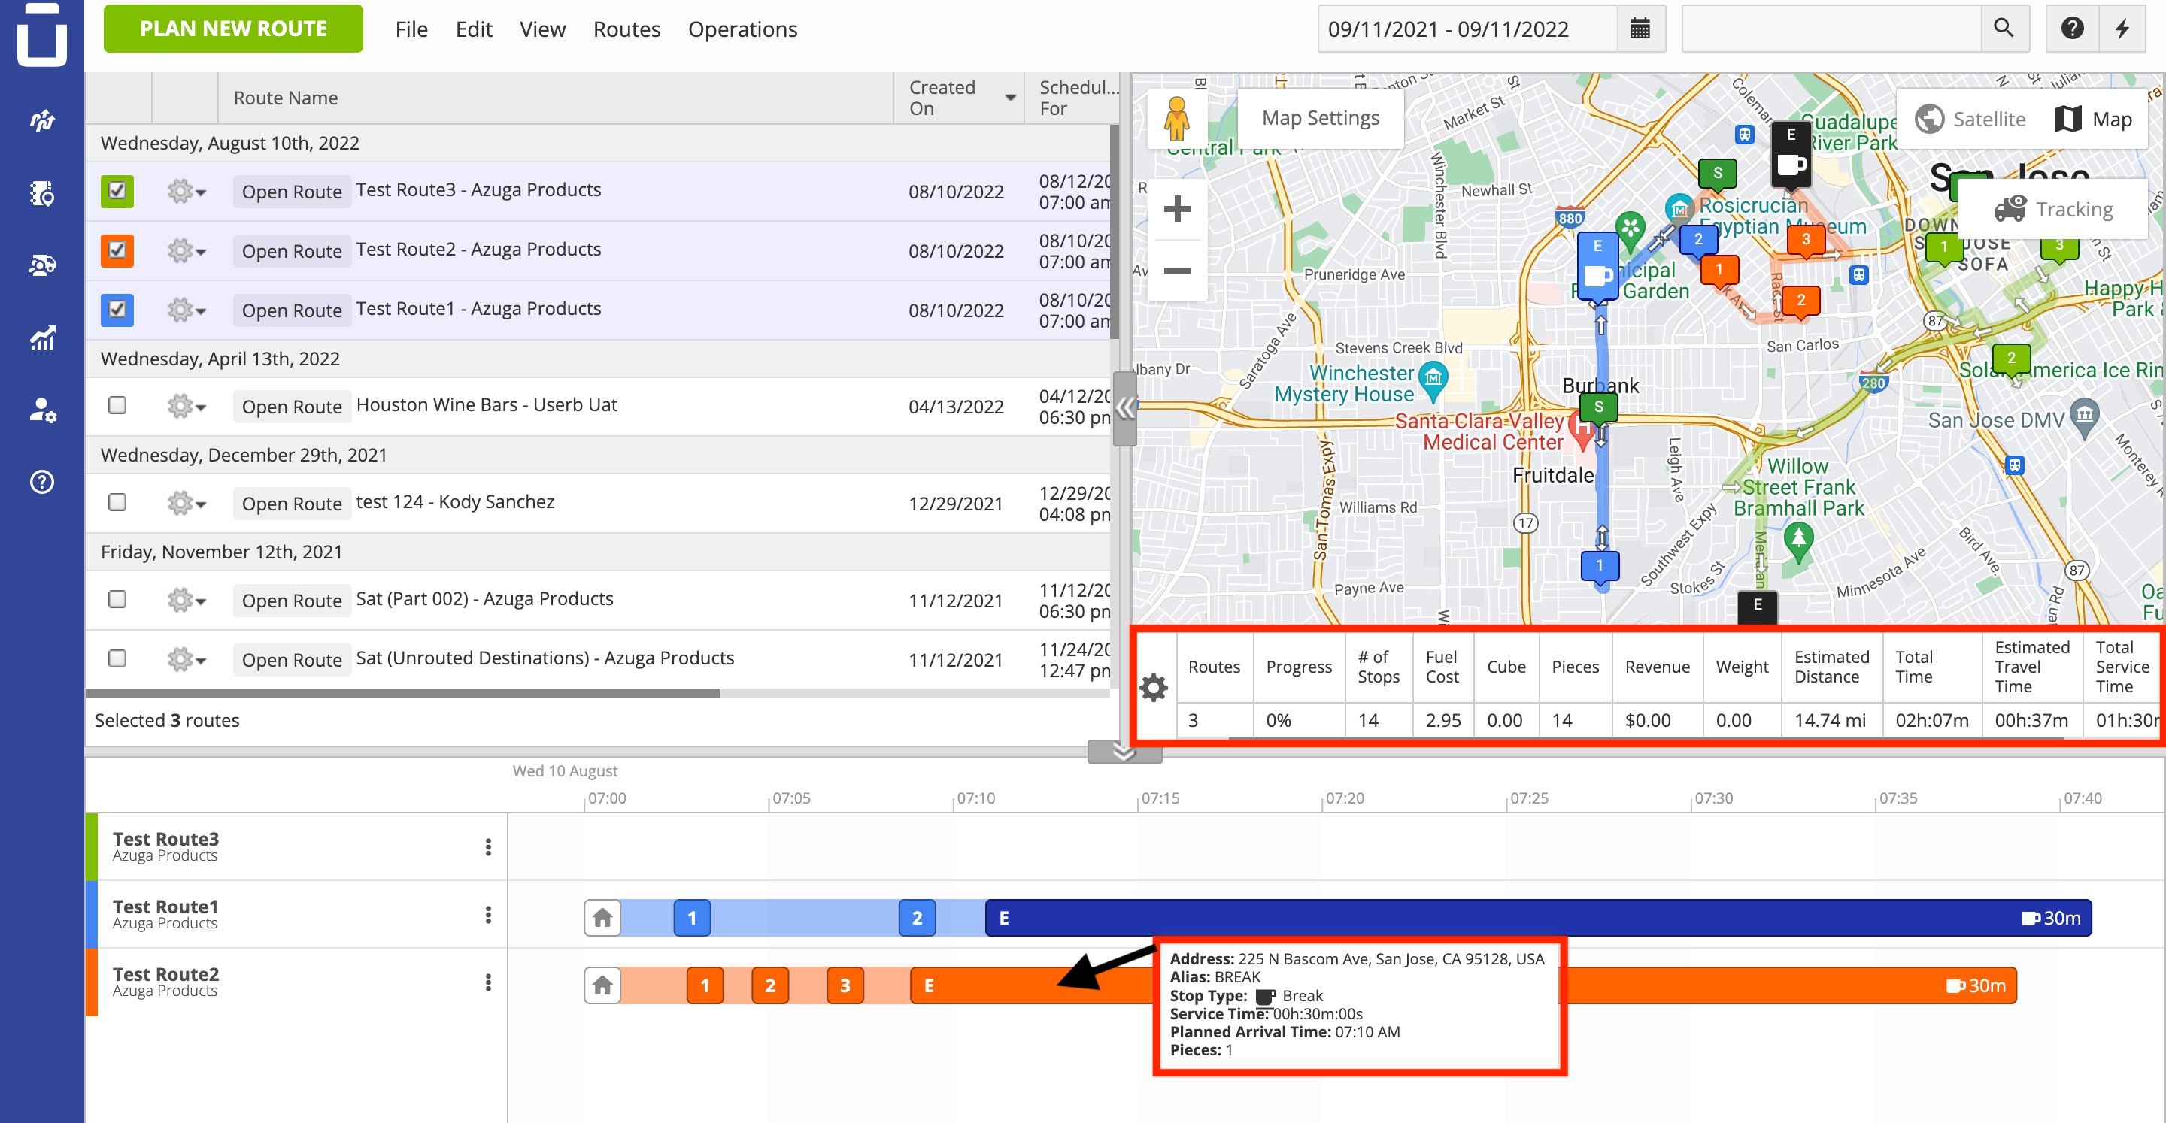
Task: Open the summary table settings gear
Action: (1154, 688)
